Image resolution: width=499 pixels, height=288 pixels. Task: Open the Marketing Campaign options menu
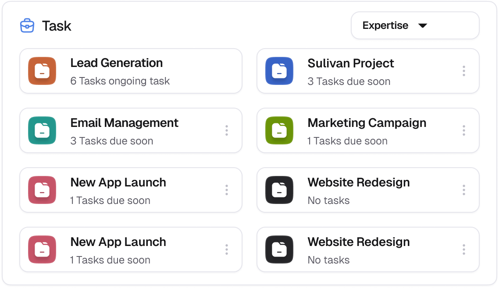point(463,130)
